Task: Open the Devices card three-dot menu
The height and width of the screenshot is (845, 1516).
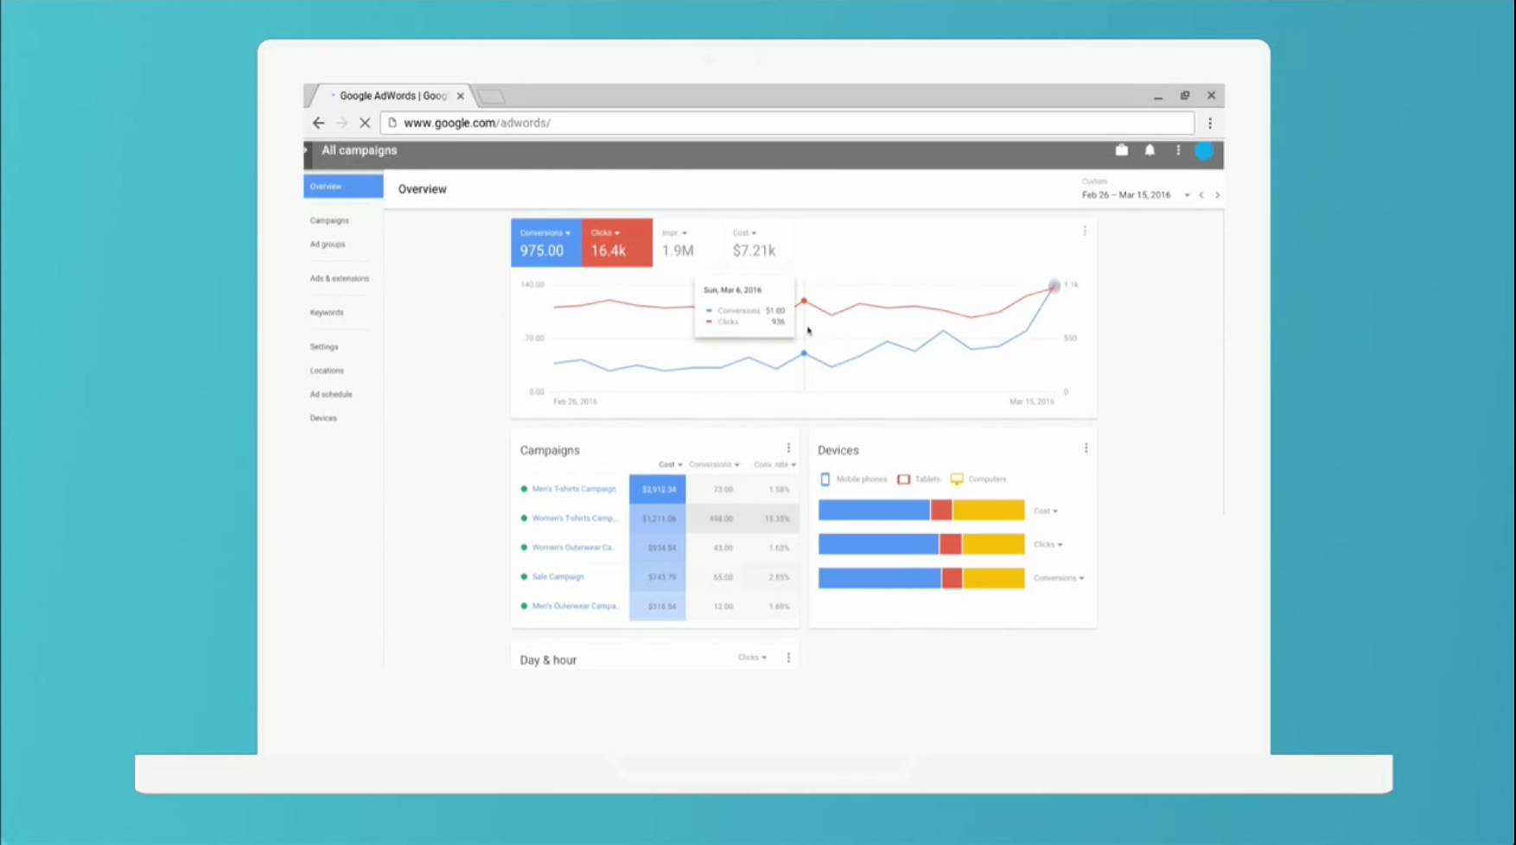Action: click(1086, 448)
